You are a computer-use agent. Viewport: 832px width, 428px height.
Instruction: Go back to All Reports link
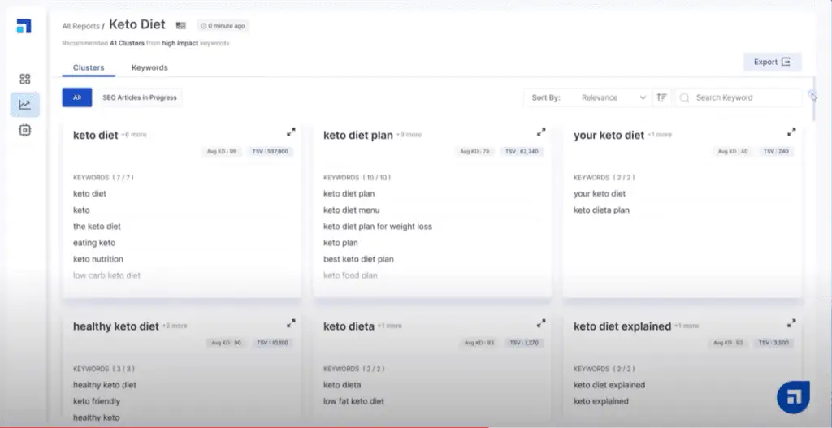[x=80, y=26]
